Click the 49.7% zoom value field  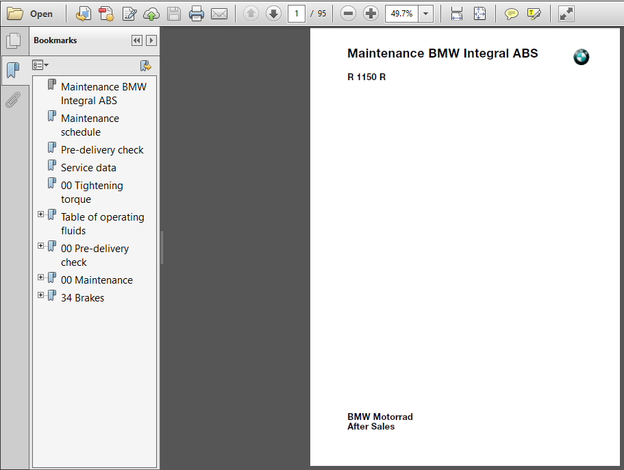point(401,14)
